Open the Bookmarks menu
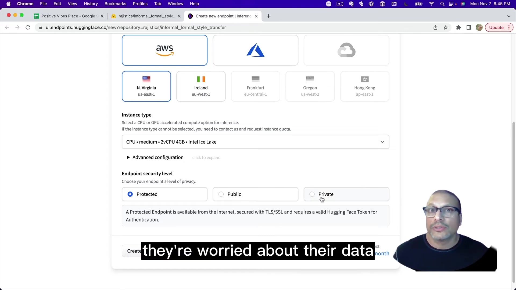 (115, 4)
